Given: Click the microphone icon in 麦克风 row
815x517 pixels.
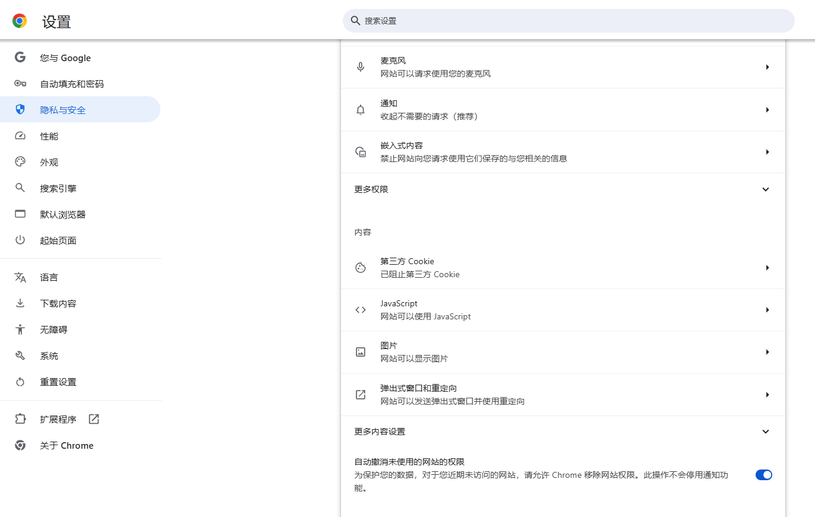Looking at the screenshot, I should 361,67.
